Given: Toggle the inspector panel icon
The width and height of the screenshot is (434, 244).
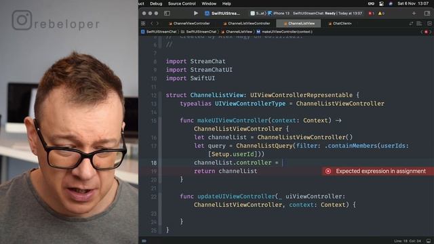Looking at the screenshot, I should pyautogui.click(x=427, y=13).
